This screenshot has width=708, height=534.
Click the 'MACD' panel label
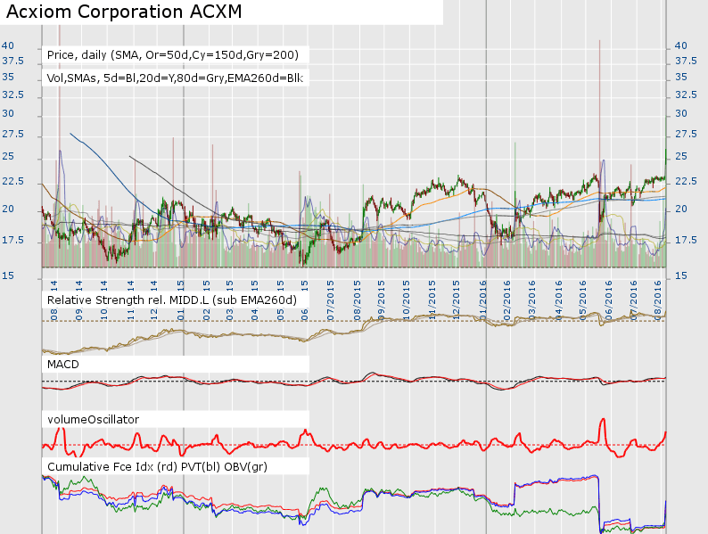[x=62, y=365]
